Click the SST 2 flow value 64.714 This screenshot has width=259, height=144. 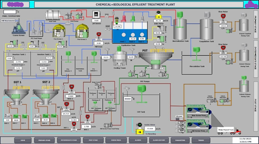point(66,114)
